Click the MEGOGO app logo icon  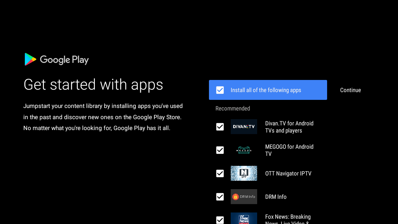244,150
